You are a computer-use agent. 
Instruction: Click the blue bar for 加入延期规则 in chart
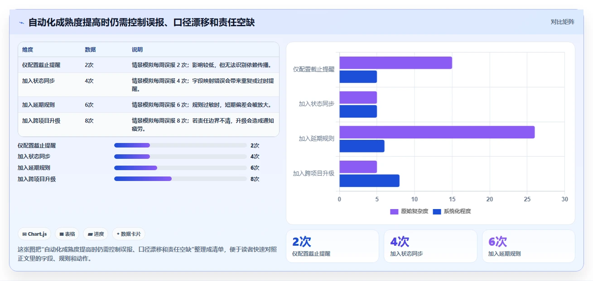coord(362,146)
